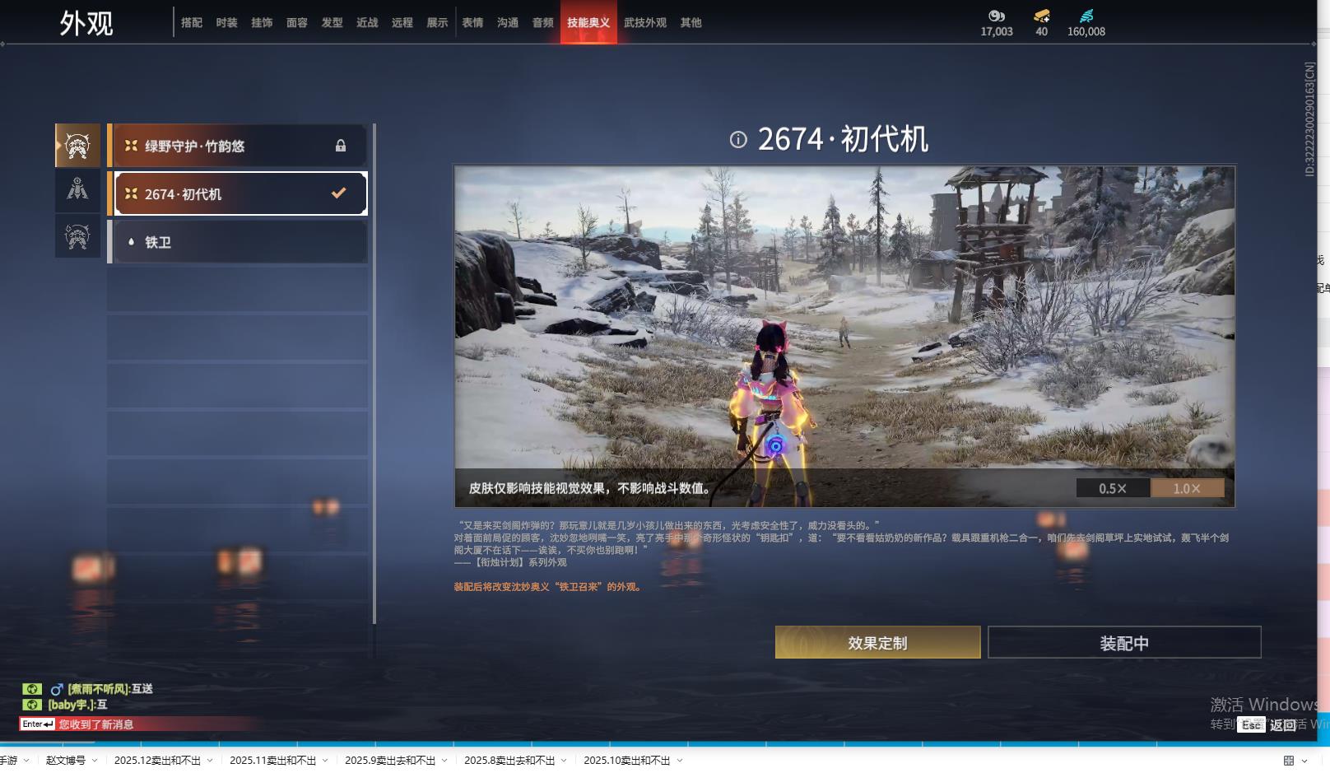Switch to the 搭配 tab

[192, 23]
